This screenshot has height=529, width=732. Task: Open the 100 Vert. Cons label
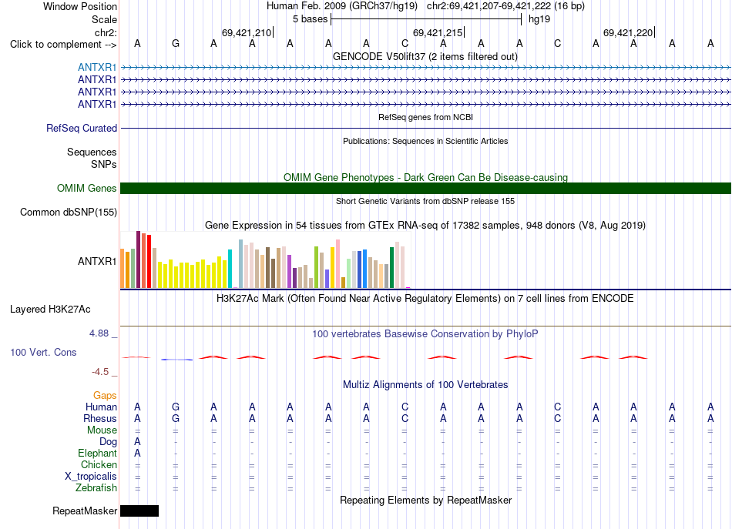point(43,353)
